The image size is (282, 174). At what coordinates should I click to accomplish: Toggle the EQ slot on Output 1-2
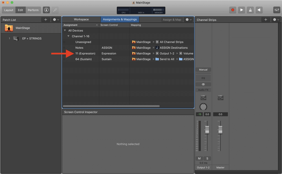coord(203,78)
